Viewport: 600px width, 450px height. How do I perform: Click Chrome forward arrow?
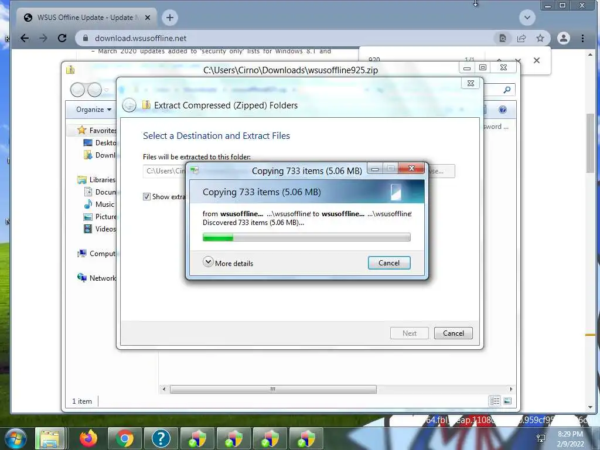pyautogui.click(x=43, y=38)
